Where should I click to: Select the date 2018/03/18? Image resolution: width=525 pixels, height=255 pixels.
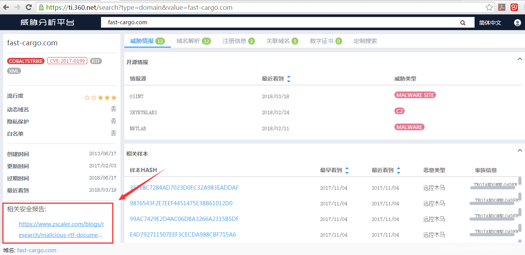click(276, 97)
